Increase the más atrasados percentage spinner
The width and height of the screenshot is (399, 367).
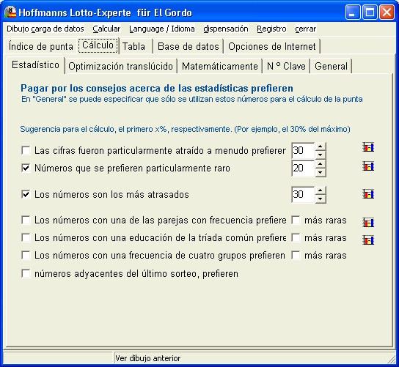[x=321, y=190]
